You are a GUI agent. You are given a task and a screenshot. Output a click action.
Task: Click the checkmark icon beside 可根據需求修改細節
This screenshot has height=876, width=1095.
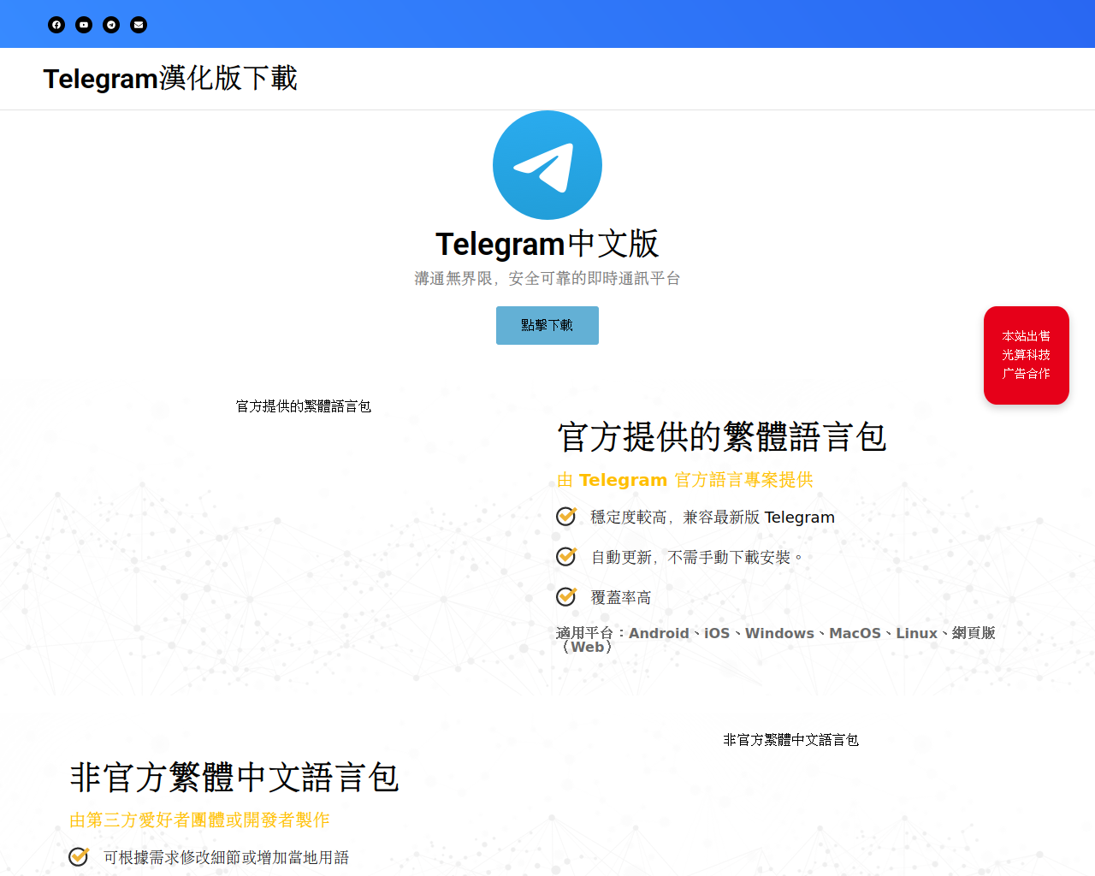click(x=79, y=856)
